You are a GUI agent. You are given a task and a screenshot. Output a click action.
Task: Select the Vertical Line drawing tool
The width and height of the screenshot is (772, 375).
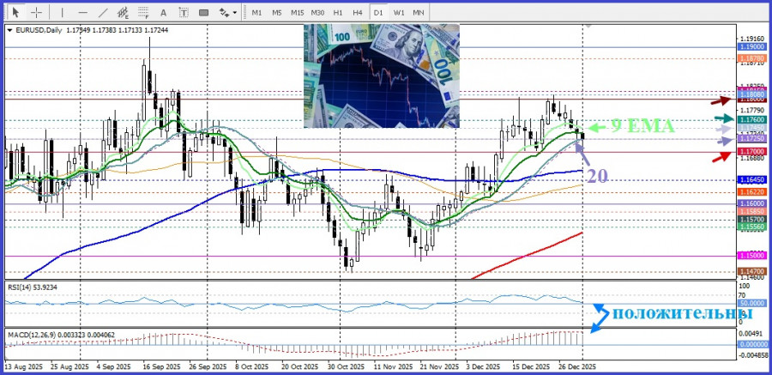[x=62, y=12]
